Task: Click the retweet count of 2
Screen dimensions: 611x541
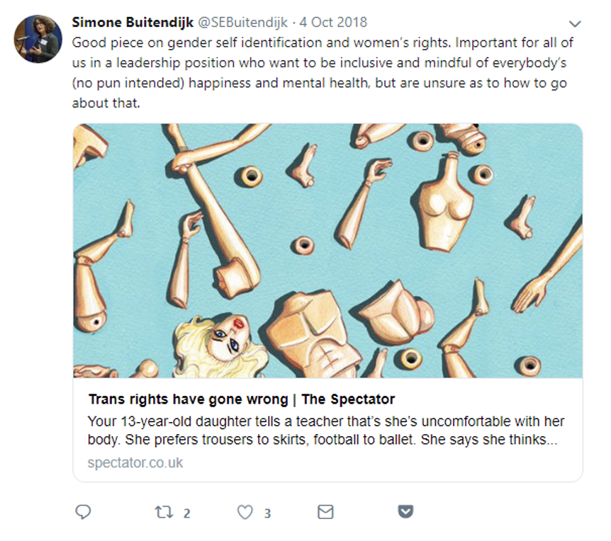Action: 186,513
